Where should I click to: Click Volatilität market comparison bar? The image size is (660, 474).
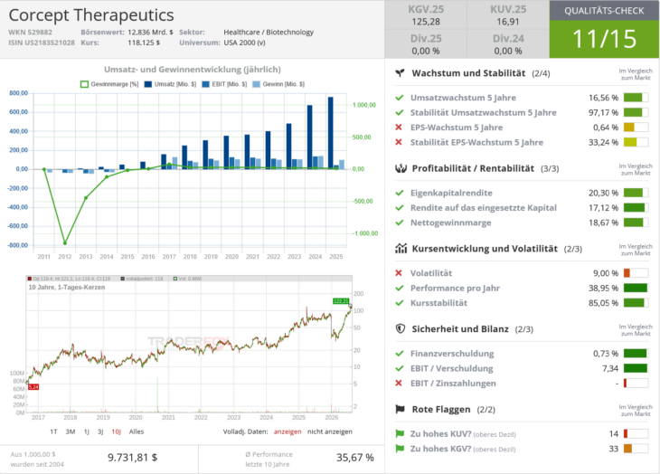636,273
